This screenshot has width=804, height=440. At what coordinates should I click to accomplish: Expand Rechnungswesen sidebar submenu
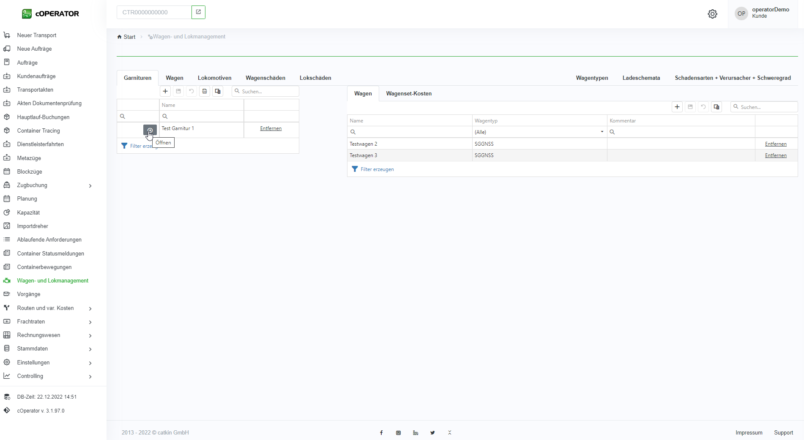click(90, 335)
